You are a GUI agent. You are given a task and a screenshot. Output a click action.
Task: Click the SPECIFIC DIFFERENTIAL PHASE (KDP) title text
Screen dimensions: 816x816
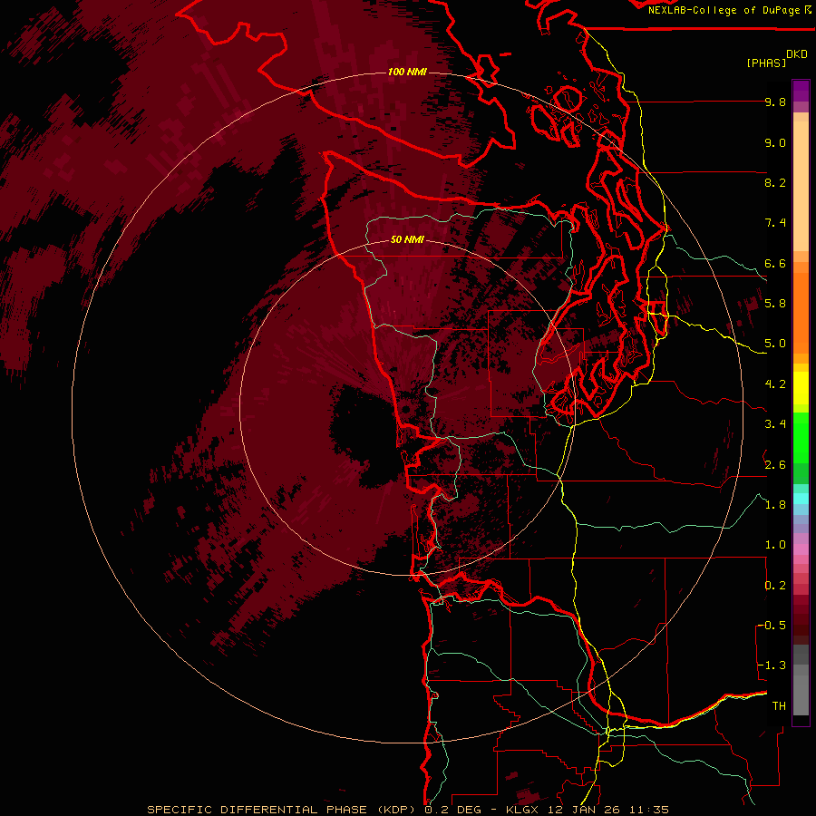click(281, 810)
